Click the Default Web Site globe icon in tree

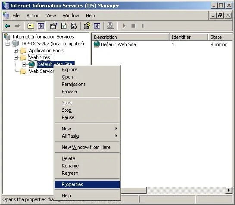point(31,64)
